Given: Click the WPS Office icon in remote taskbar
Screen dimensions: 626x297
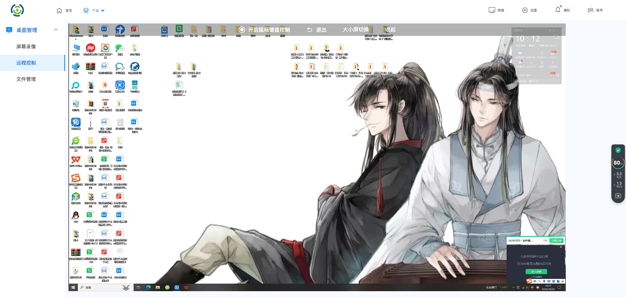Looking at the screenshot, I should (x=186, y=288).
